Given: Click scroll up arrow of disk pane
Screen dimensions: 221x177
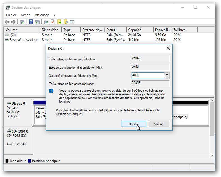Looking at the screenshot, I should [212, 100].
